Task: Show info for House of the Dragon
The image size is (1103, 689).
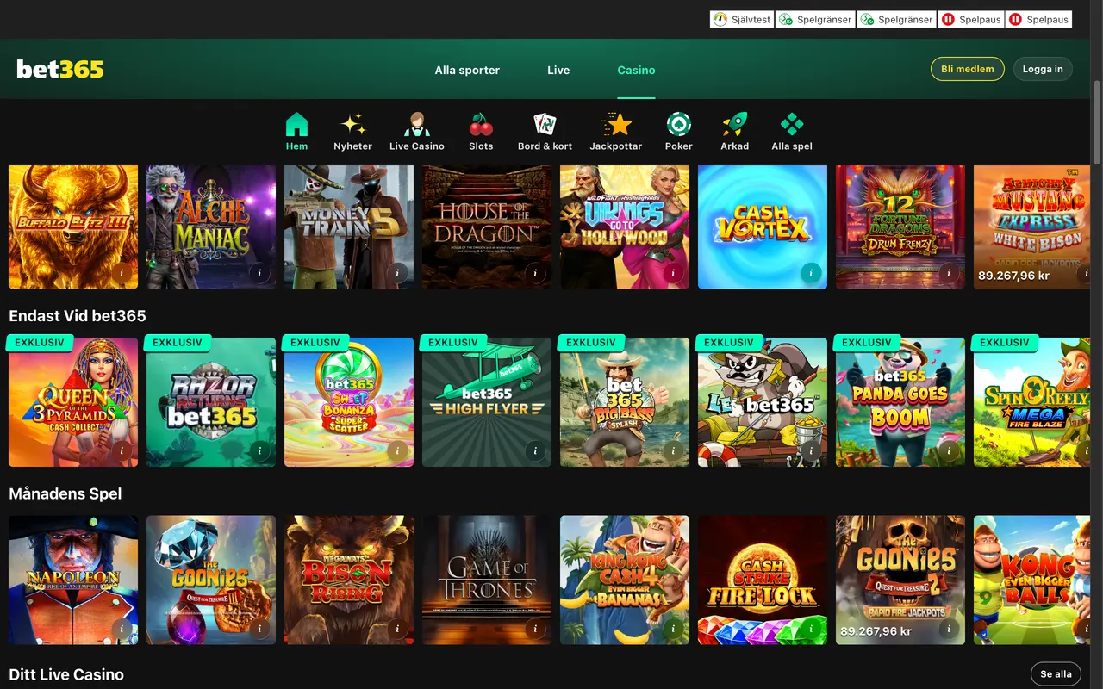Action: pos(536,273)
